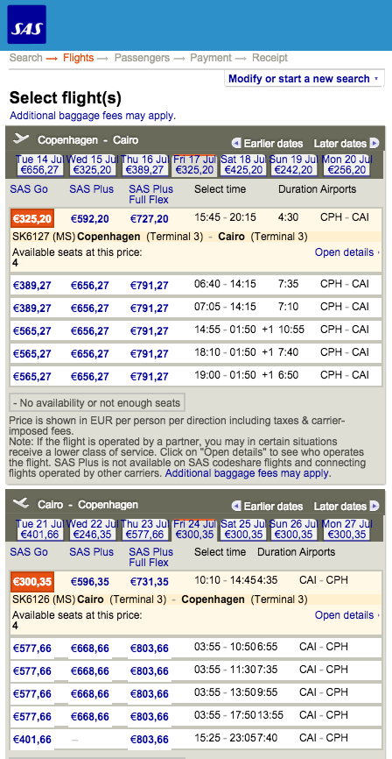Click the SAS logo
The height and width of the screenshot is (759, 392).
26,25
